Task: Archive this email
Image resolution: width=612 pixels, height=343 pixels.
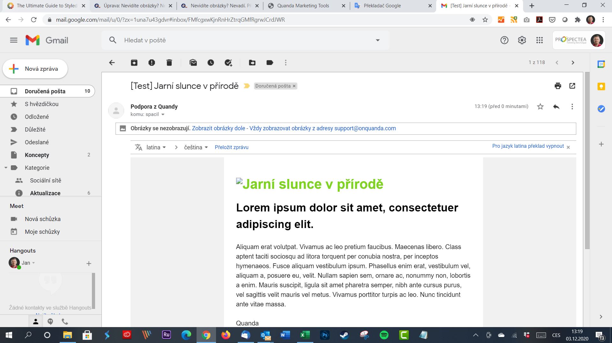Action: [x=134, y=63]
